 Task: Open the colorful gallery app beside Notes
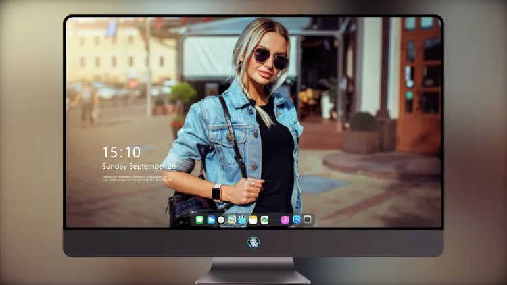[264, 219]
